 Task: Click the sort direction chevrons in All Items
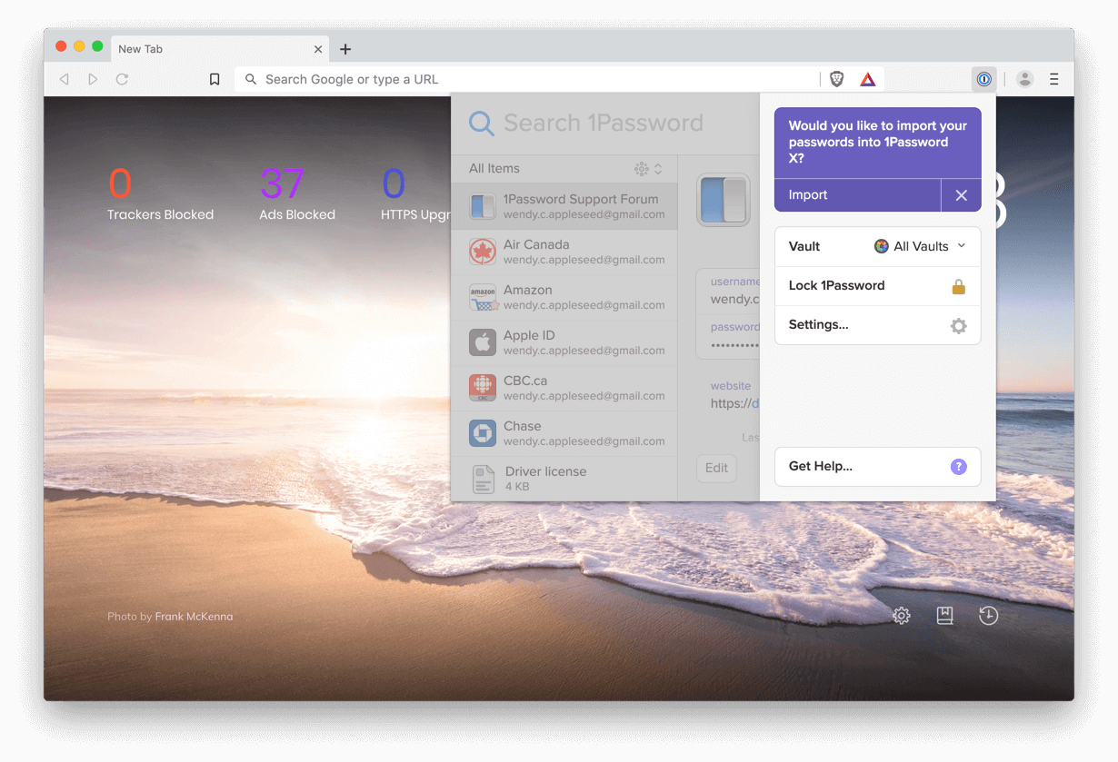(657, 169)
